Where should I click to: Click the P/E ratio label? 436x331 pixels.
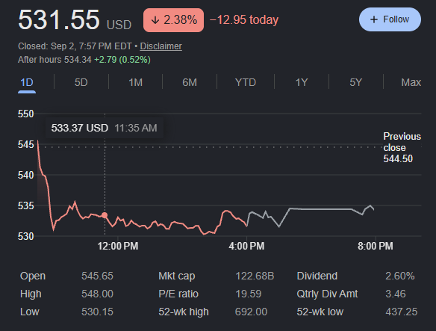pos(178,294)
